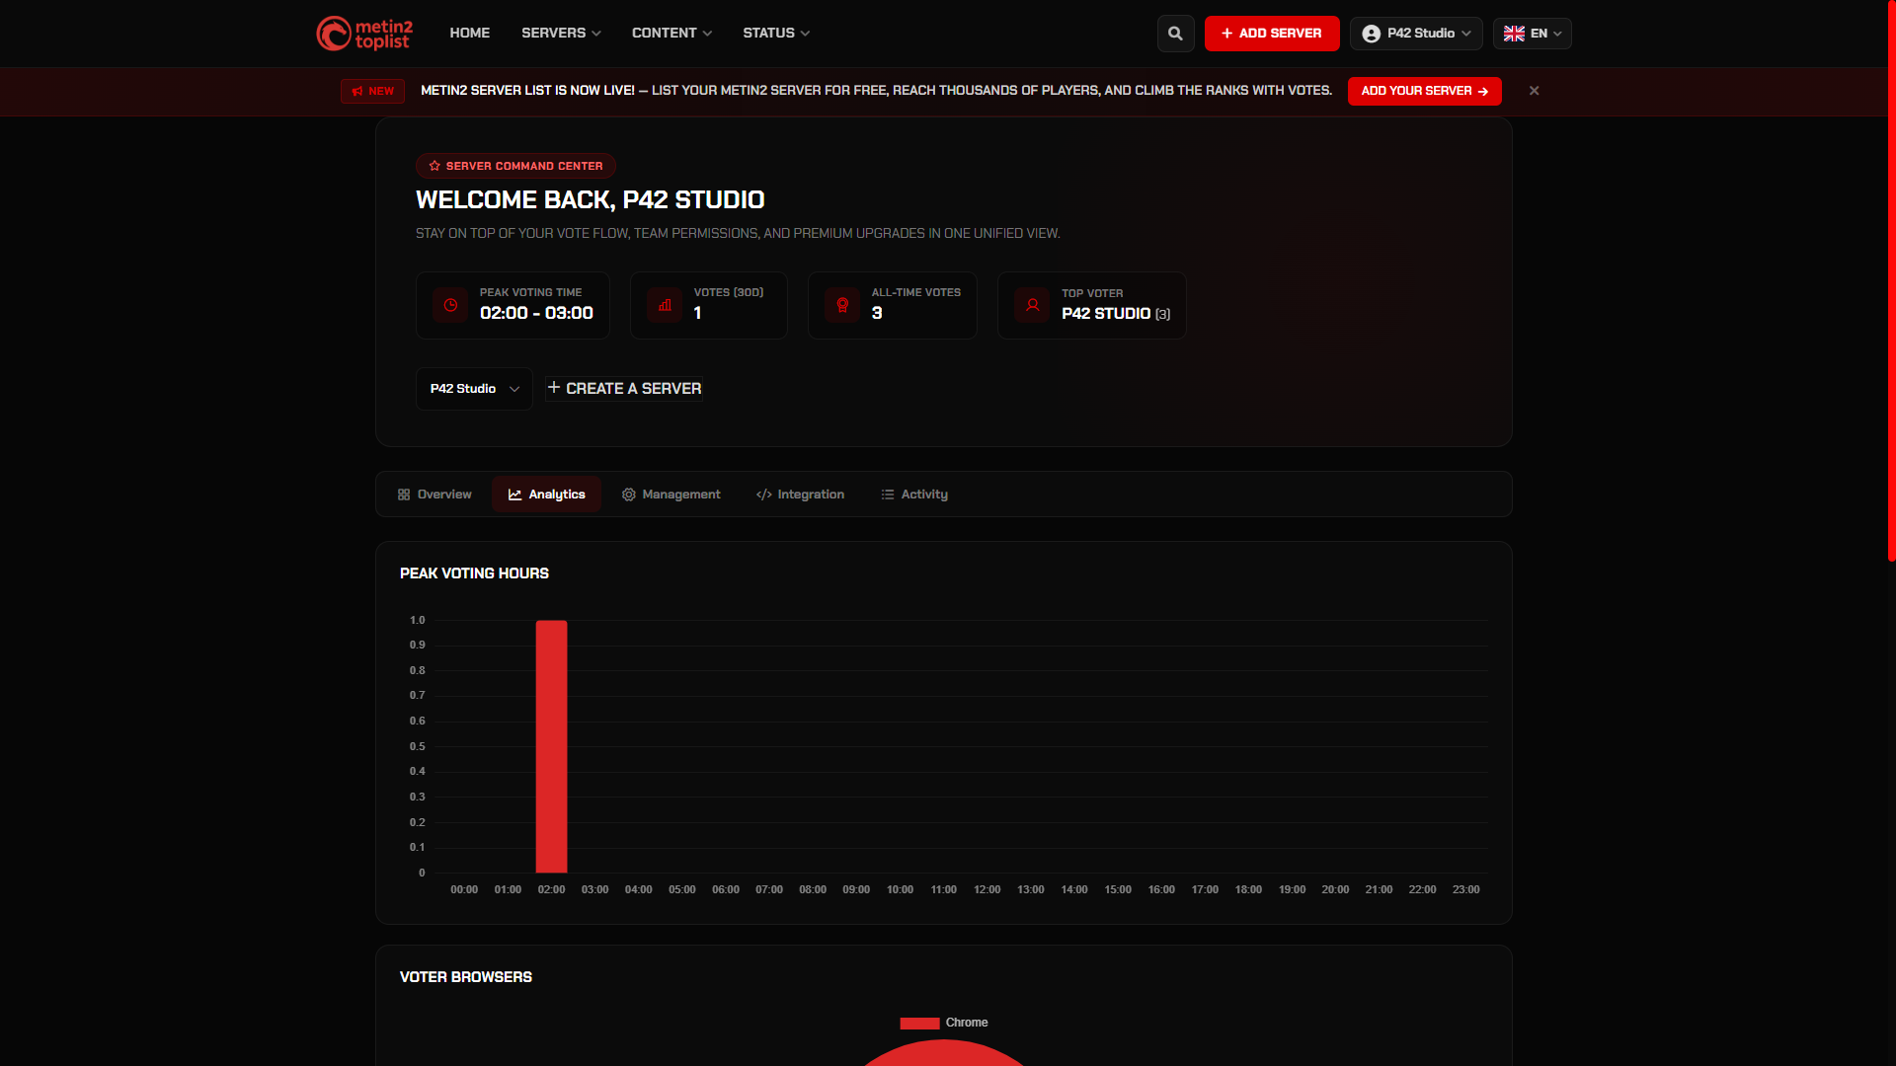The image size is (1896, 1066).
Task: Click the Integration tab code icon
Action: coord(763,495)
